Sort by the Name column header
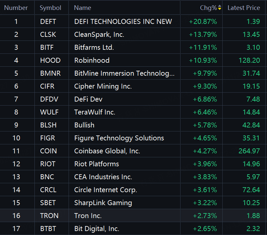Viewport: 267px width, 235px height. pyautogui.click(x=82, y=8)
